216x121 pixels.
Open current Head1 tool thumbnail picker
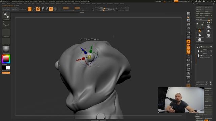(x=200, y=26)
